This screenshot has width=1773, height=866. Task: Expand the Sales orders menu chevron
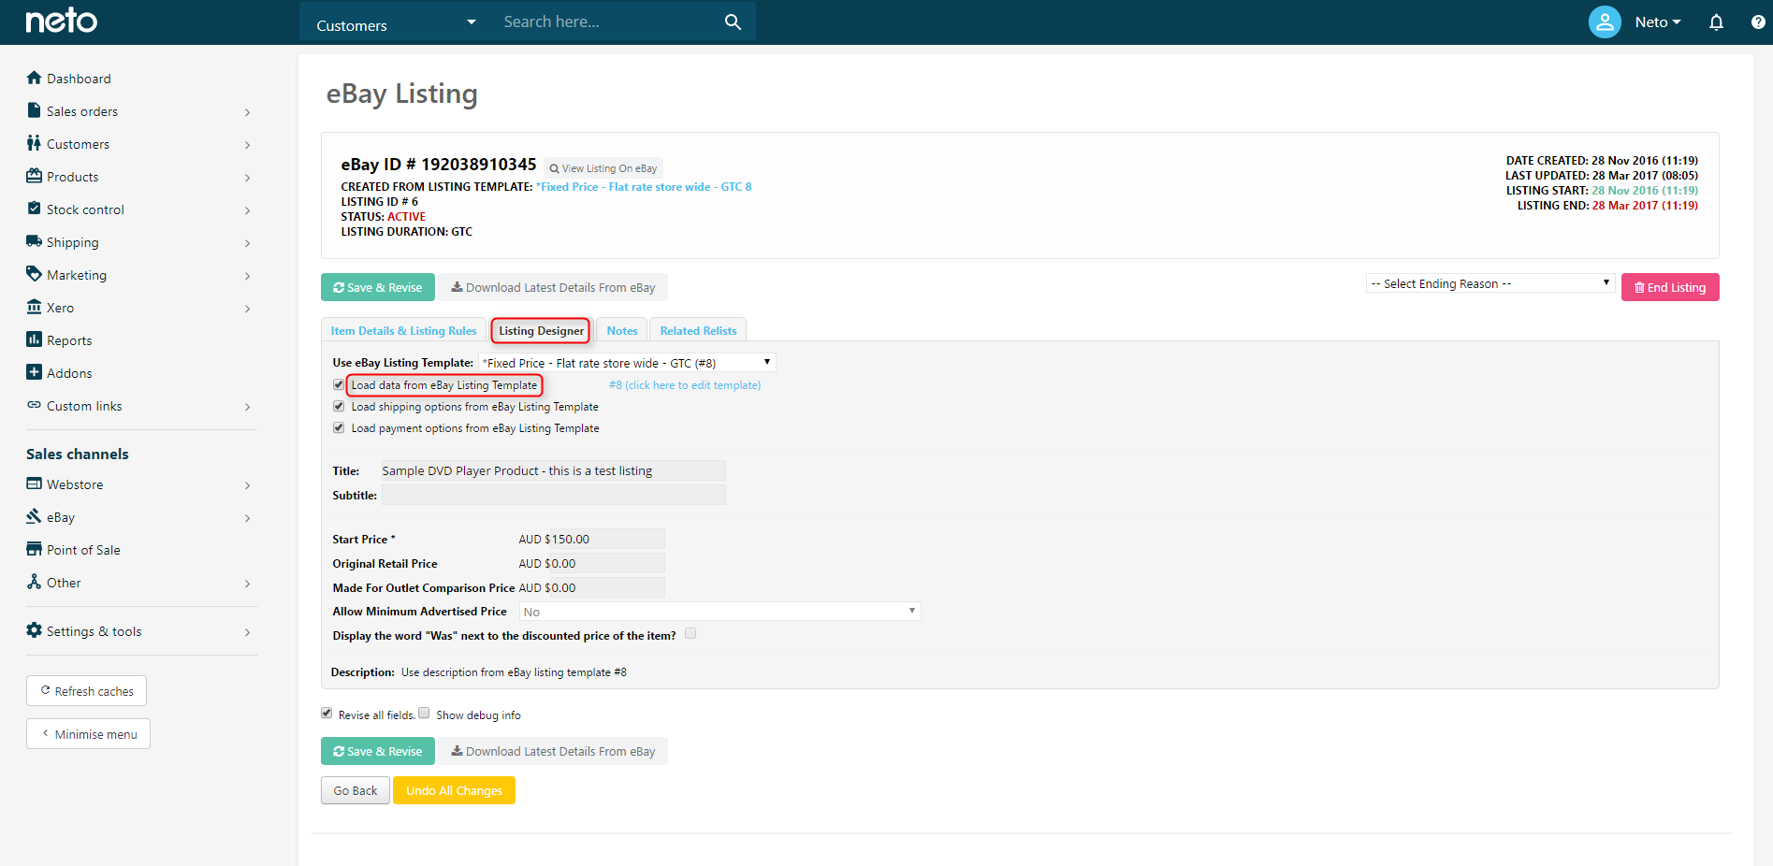247,112
